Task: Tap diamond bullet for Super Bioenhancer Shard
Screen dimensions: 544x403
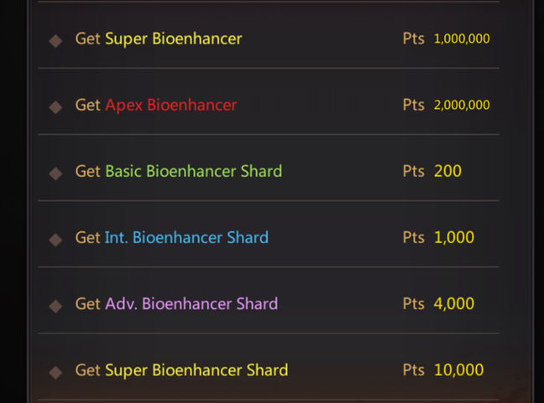Action: click(x=55, y=371)
